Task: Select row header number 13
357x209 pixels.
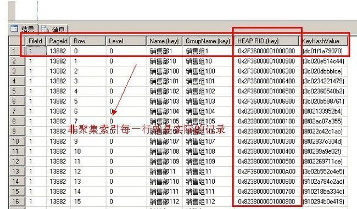Action: coord(17,171)
